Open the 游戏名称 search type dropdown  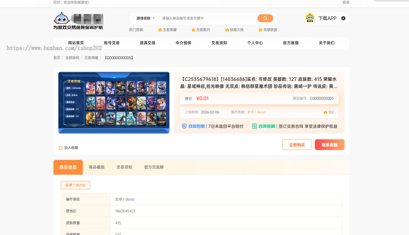coord(146,18)
